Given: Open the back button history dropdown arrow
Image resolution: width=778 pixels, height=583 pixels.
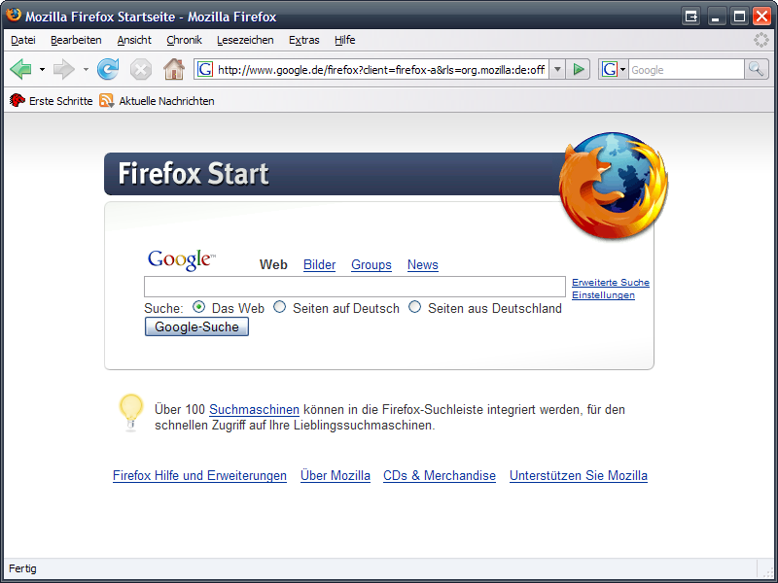Looking at the screenshot, I should coord(42,69).
